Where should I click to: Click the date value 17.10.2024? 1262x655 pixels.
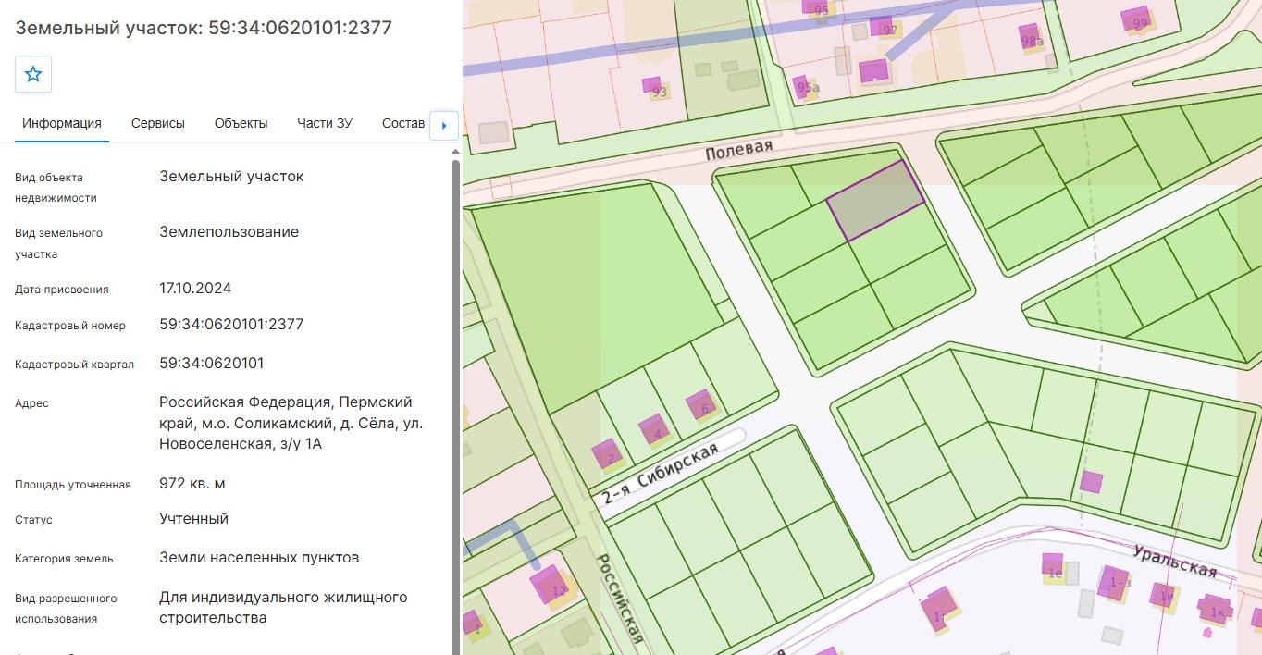(195, 288)
